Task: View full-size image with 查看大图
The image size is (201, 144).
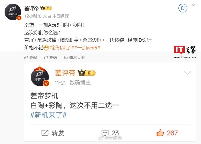Action: (74, 58)
